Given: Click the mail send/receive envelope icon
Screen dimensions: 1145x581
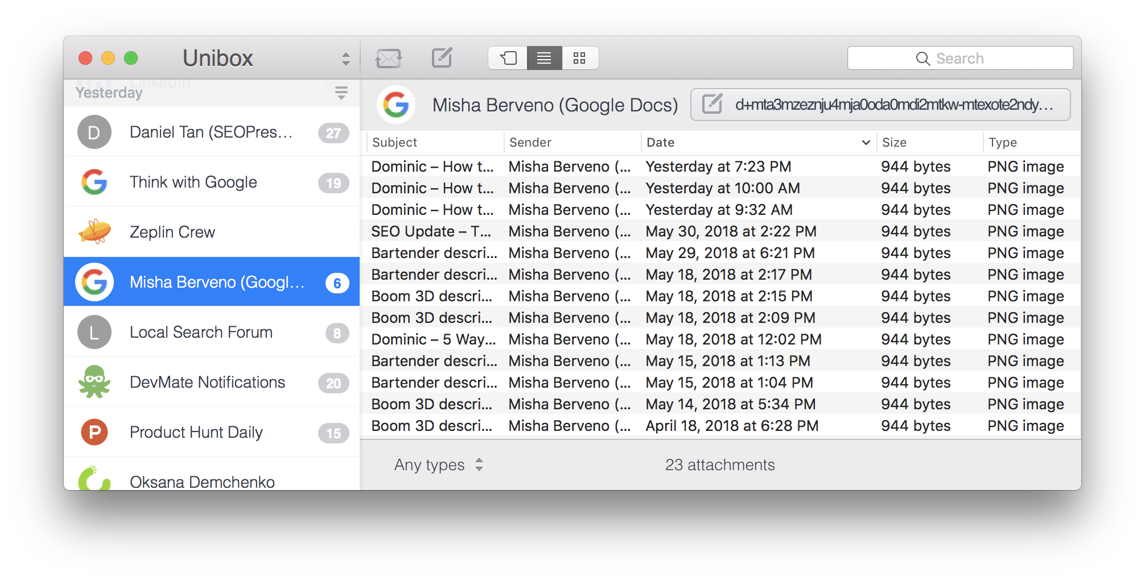Looking at the screenshot, I should click(x=389, y=58).
